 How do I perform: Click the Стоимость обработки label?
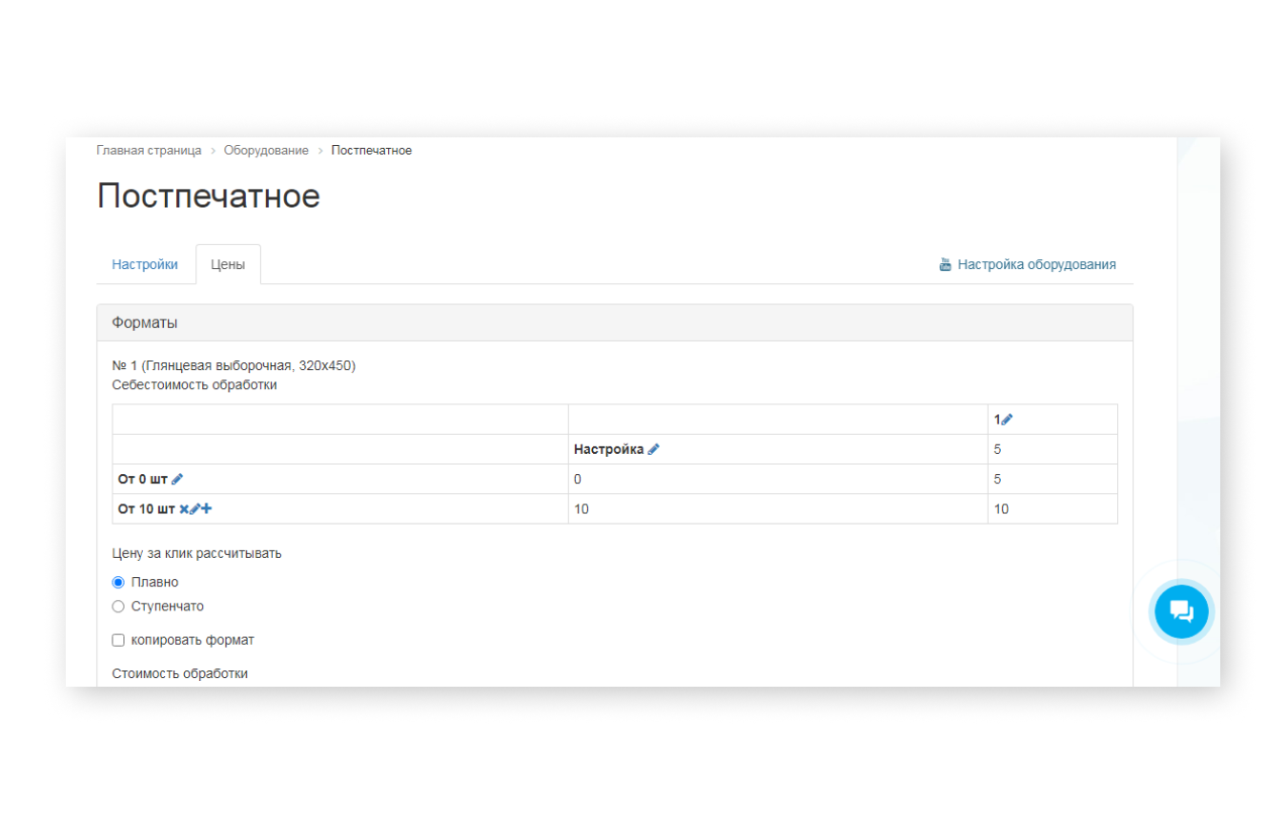(x=180, y=673)
